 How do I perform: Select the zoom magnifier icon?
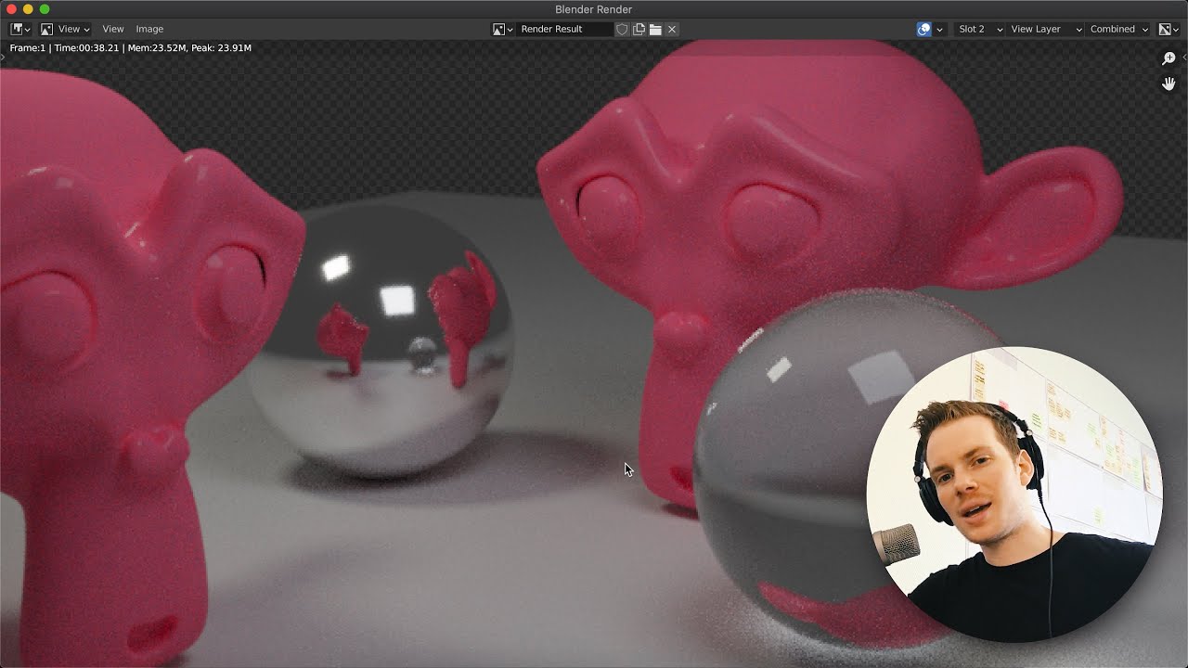(1169, 58)
